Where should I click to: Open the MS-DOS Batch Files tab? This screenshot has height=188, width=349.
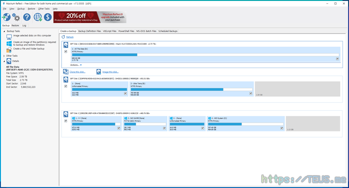[x=146, y=31]
